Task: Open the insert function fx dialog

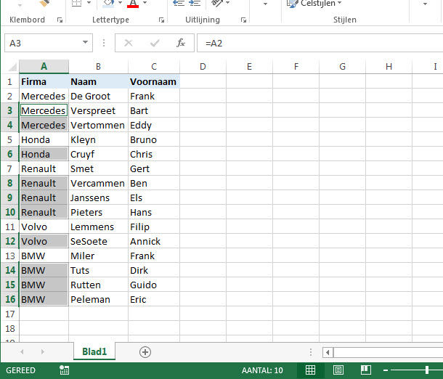Action: pos(181,44)
